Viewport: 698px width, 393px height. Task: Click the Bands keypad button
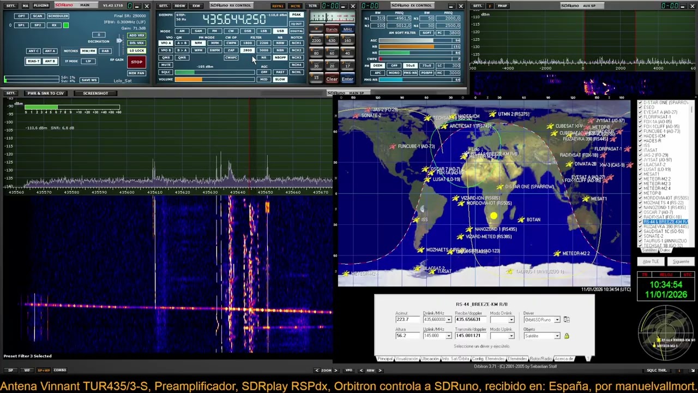tap(332, 29)
